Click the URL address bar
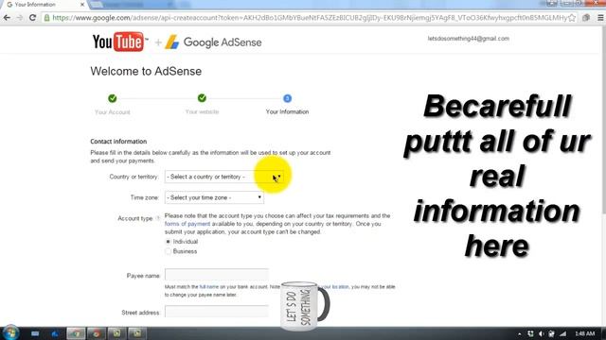 coord(310,18)
